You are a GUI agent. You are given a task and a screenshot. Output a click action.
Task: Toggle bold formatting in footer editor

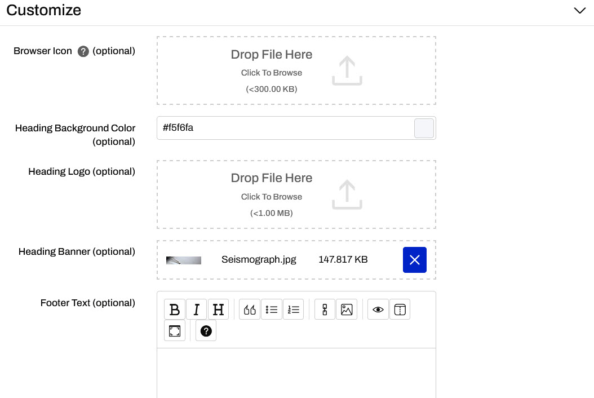[x=175, y=309]
